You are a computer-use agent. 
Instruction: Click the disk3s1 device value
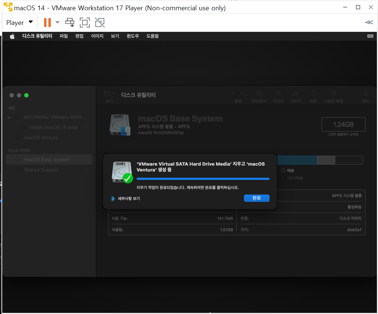tap(354, 230)
